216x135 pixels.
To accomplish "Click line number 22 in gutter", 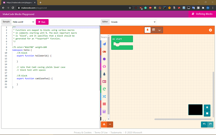I will point(6,87).
